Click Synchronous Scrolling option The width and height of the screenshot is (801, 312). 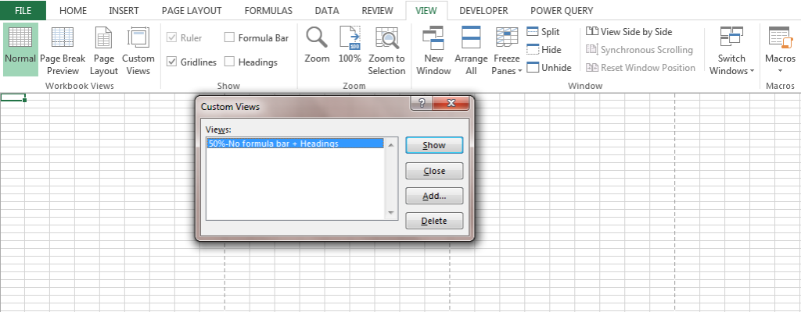coord(640,49)
